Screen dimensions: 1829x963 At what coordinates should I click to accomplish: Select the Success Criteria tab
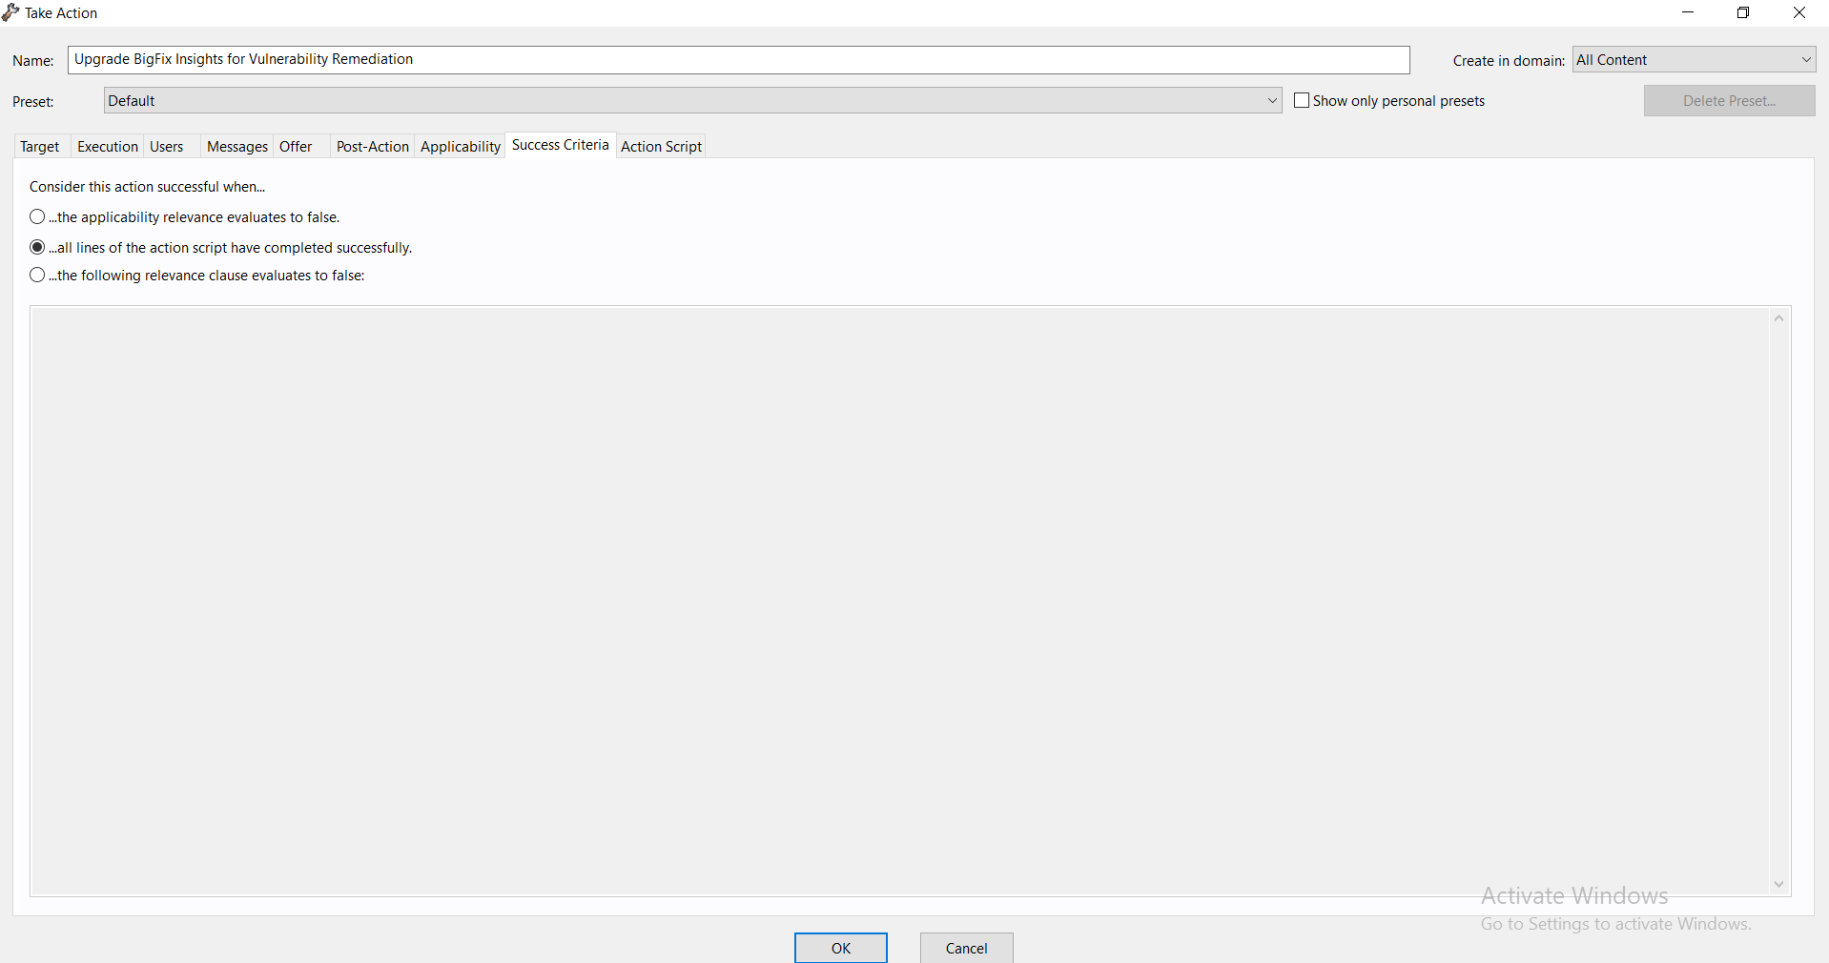point(561,145)
